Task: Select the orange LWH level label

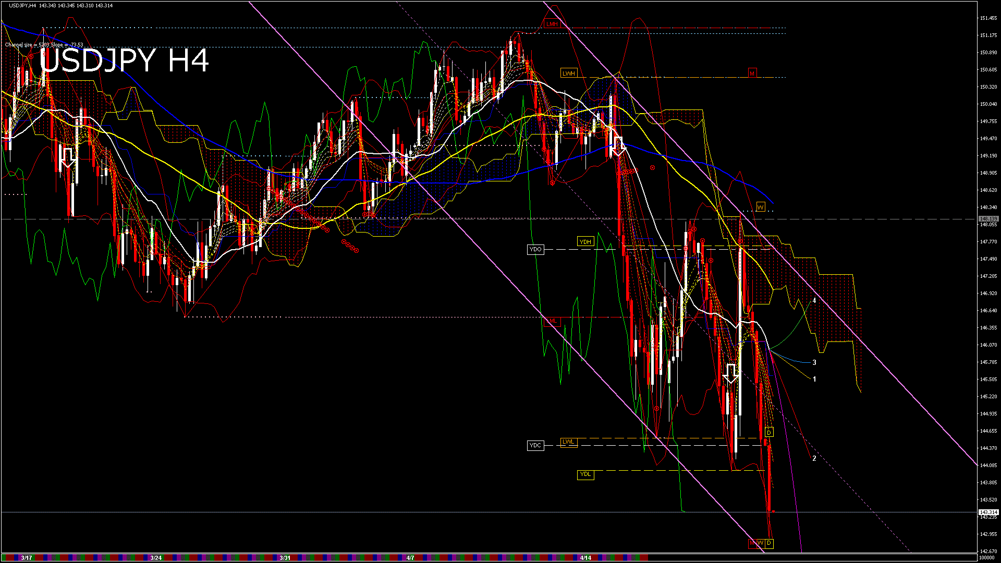Action: click(x=568, y=74)
